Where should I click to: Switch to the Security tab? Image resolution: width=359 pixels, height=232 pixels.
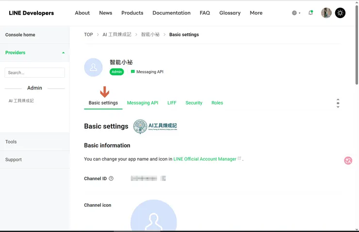(x=194, y=103)
